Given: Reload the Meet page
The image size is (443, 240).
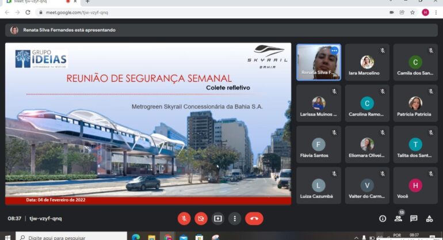Looking at the screenshot, I should point(28,12).
